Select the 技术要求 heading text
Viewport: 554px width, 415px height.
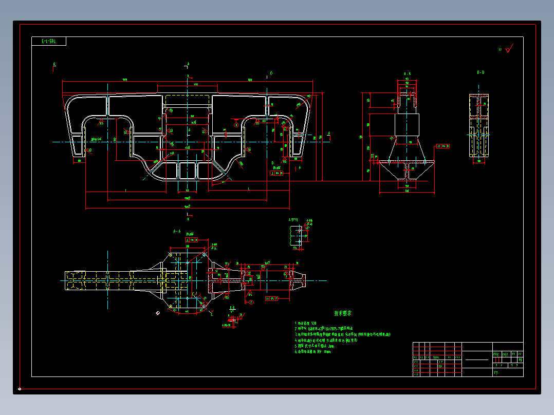[x=343, y=313]
